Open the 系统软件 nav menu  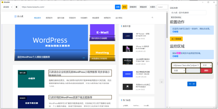pos(49,18)
